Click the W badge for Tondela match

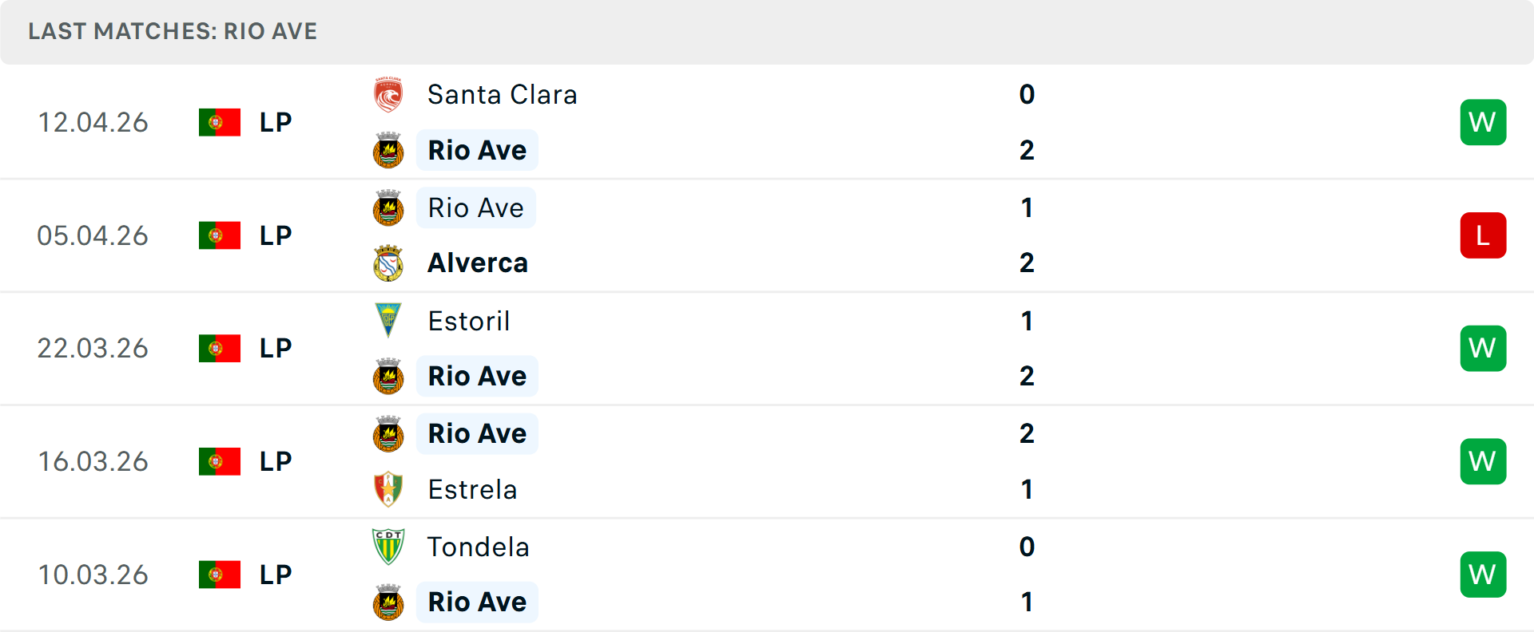(1483, 575)
